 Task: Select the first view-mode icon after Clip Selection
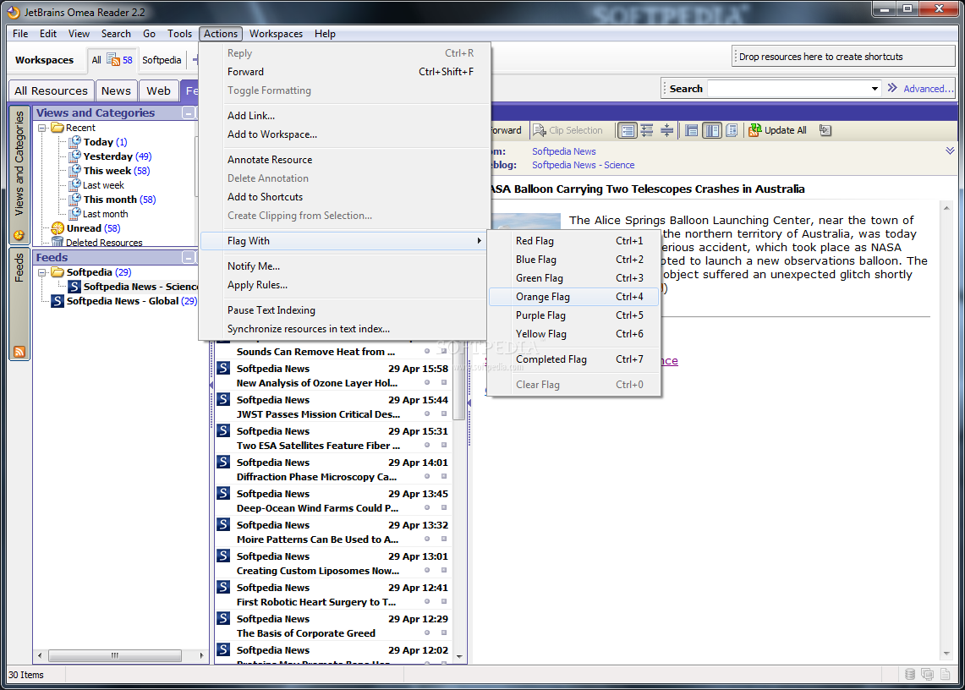pyautogui.click(x=628, y=130)
